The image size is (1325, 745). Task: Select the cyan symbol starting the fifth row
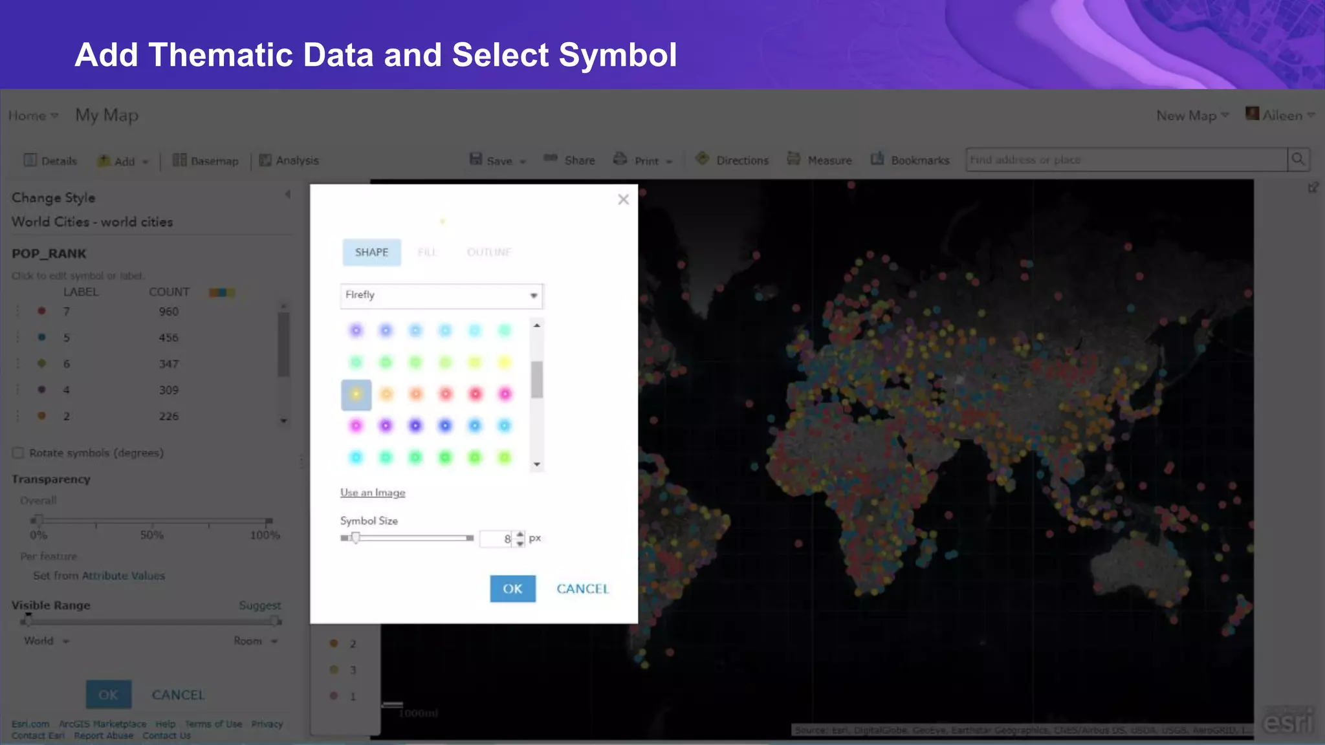(x=356, y=457)
